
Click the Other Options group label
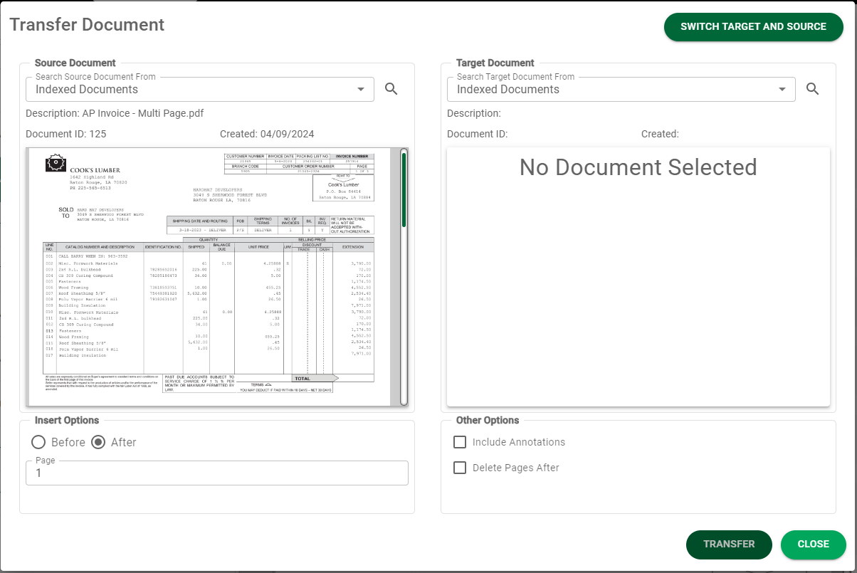click(488, 420)
